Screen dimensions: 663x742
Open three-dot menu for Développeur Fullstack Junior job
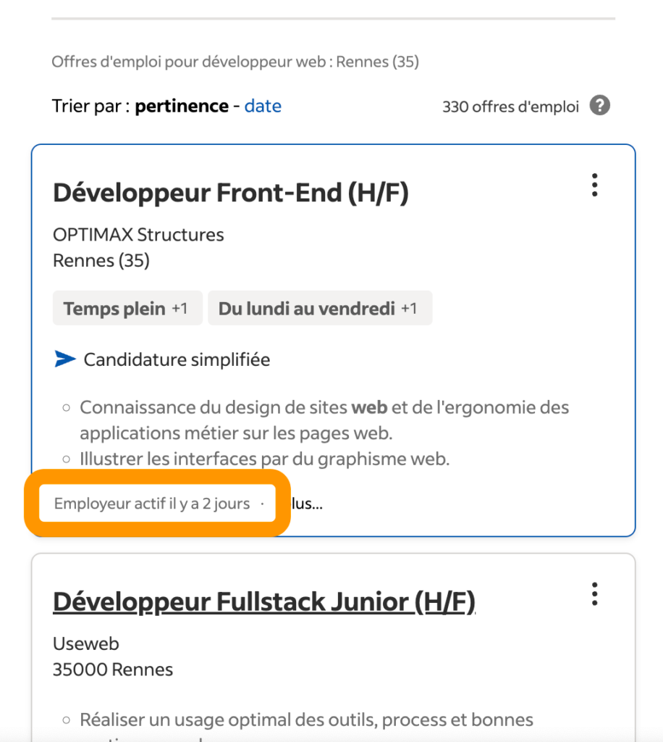point(594,594)
